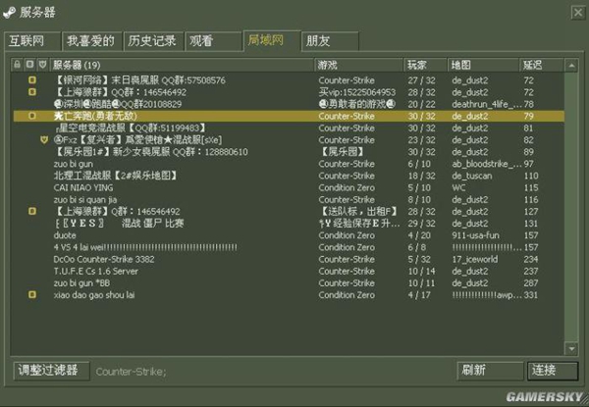Click the scroll down arrow of the server list

[x=571, y=348]
